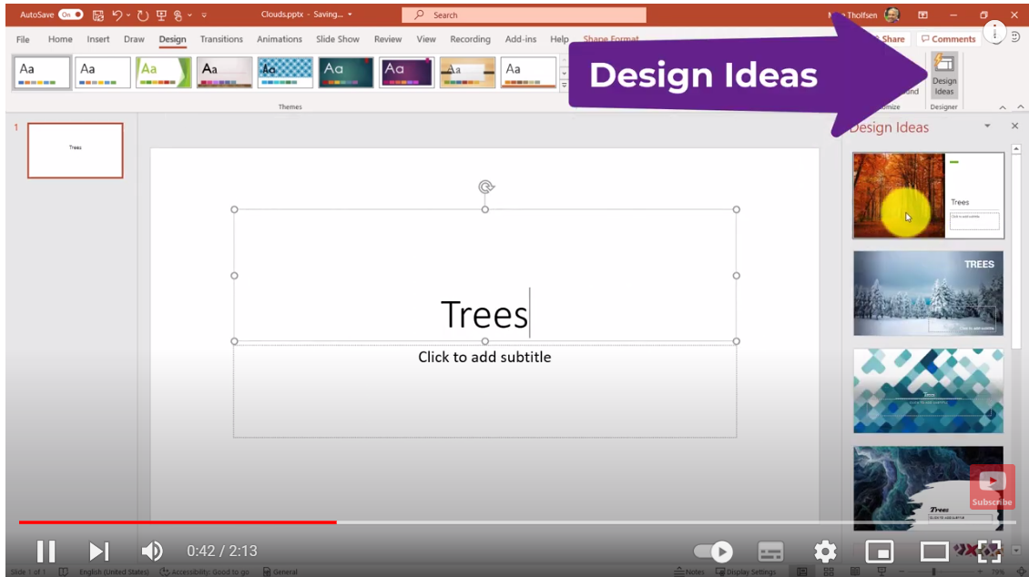Click the Save icon in the title bar
The height and width of the screenshot is (577, 1029).
click(x=97, y=15)
